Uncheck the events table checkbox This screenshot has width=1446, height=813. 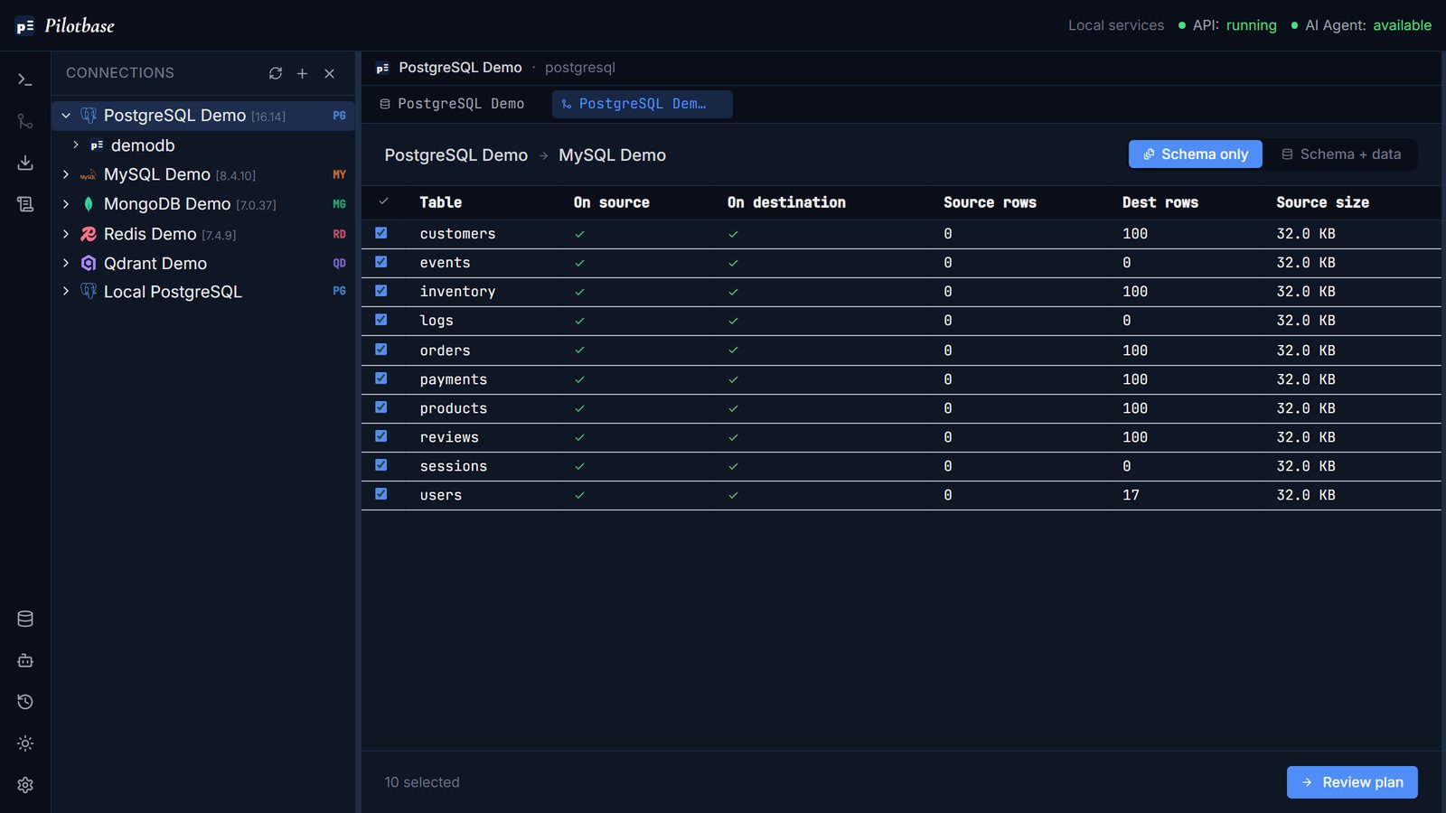point(381,262)
